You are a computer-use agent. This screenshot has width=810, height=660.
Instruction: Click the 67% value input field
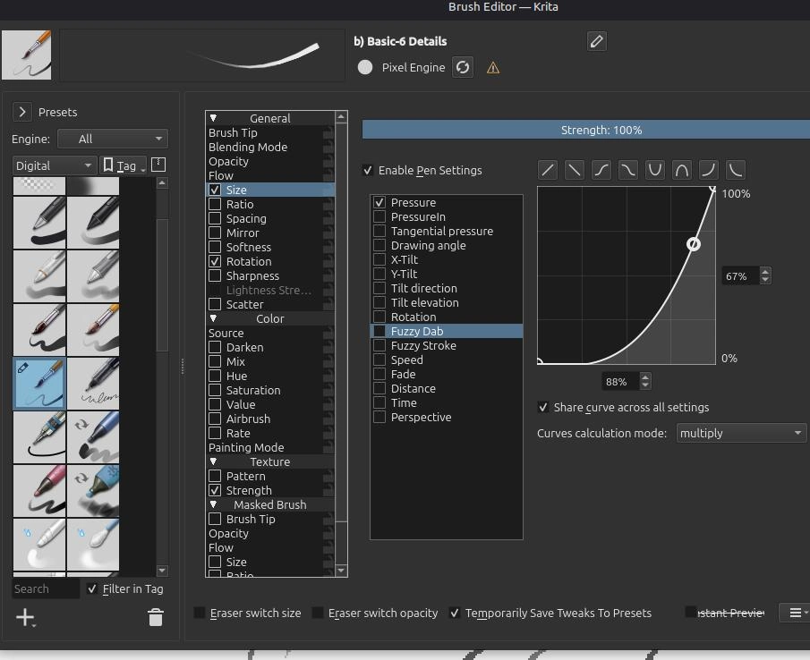point(741,276)
